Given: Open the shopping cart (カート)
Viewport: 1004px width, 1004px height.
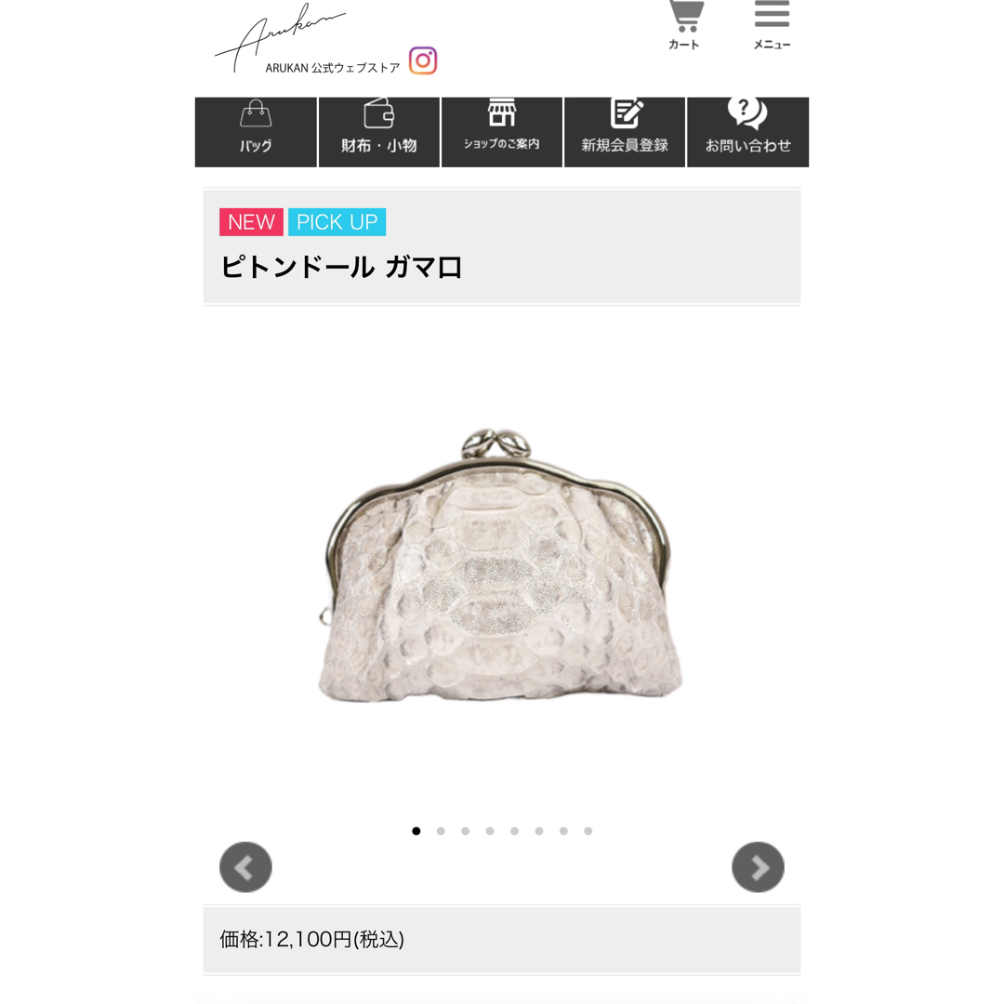Looking at the screenshot, I should pyautogui.click(x=684, y=26).
